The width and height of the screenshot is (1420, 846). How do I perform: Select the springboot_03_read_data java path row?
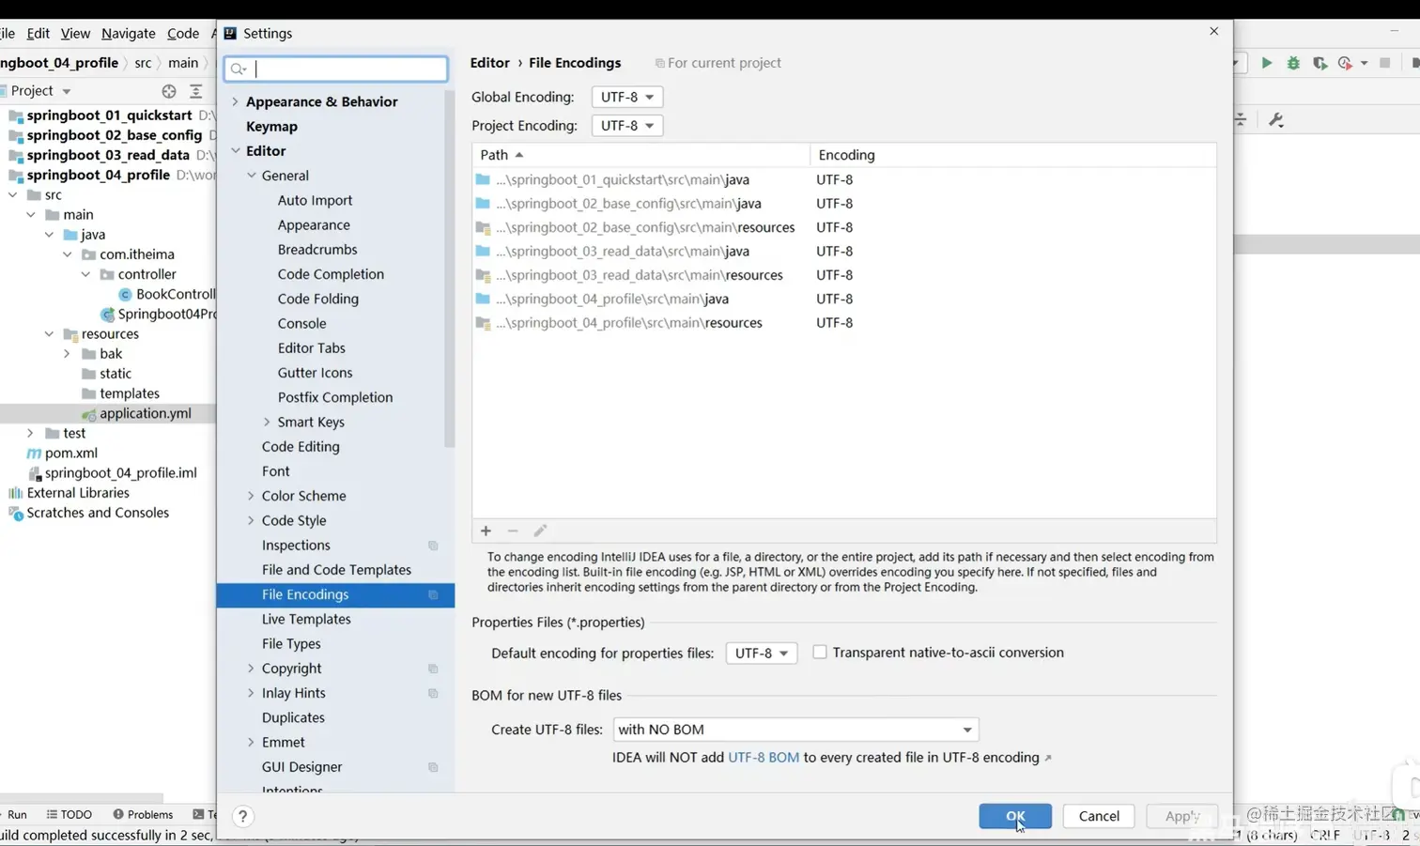pos(844,251)
